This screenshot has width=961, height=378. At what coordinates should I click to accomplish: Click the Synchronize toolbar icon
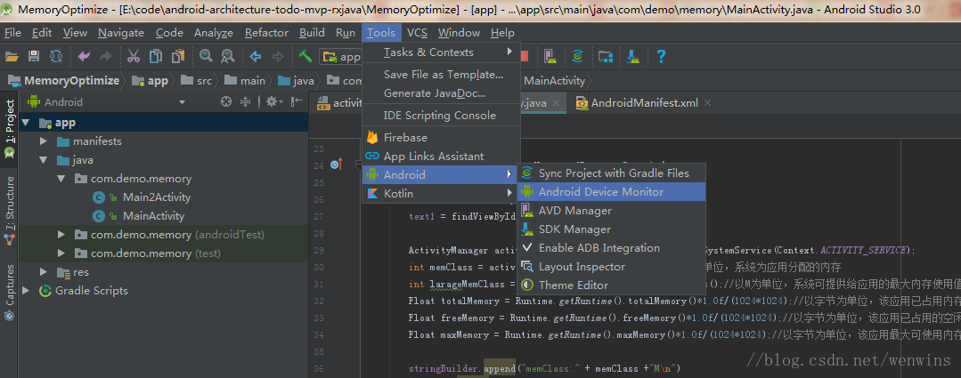(56, 57)
